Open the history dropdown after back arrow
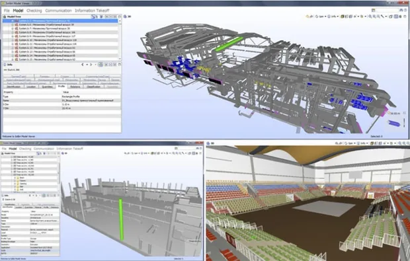Viewport: 410px width, 261px height. pos(87,65)
